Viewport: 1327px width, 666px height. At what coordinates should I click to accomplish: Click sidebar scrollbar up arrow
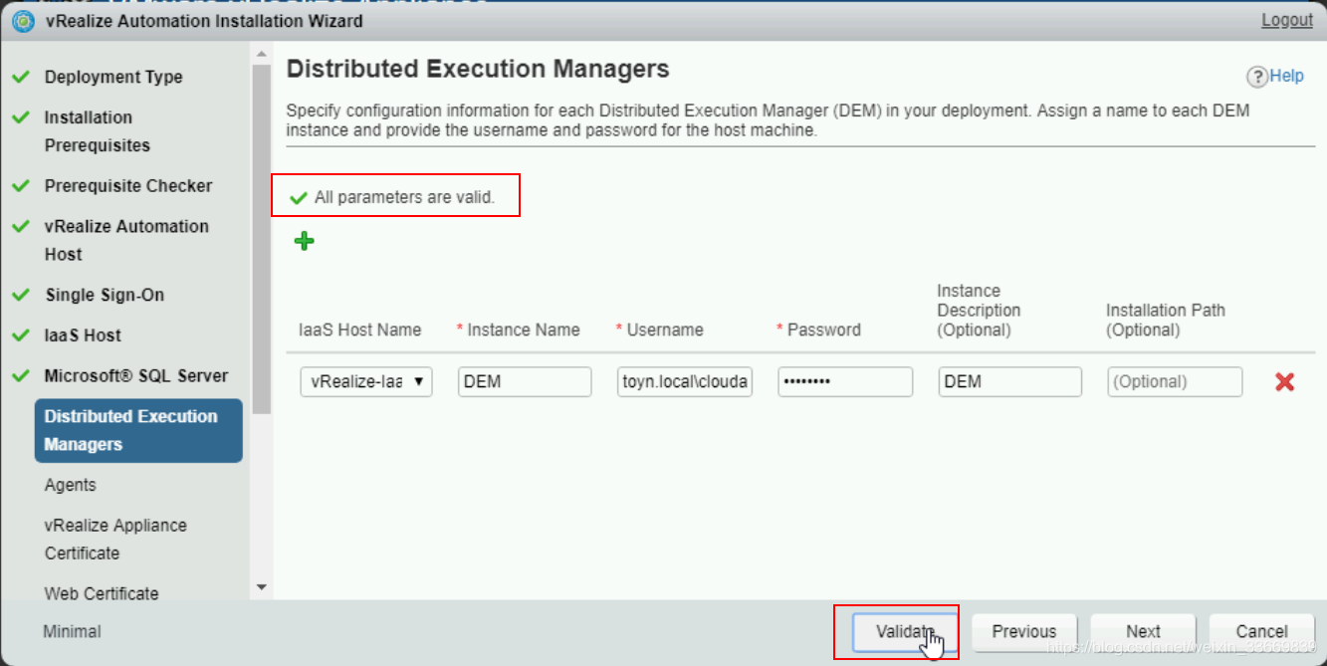tap(262, 53)
